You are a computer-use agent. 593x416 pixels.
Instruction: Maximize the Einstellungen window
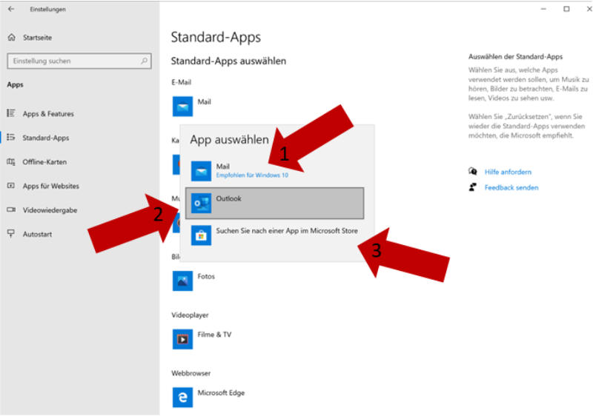tap(566, 9)
